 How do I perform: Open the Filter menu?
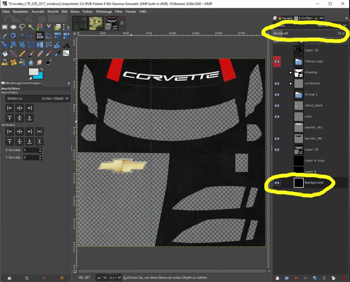coord(119,11)
